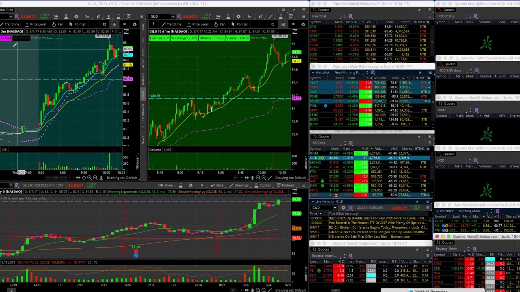Select Trendline tool in GILD 1m chart

pyautogui.click(x=171, y=24)
